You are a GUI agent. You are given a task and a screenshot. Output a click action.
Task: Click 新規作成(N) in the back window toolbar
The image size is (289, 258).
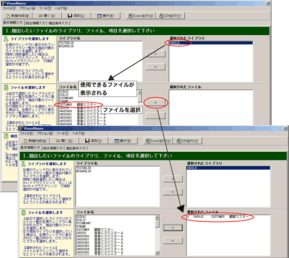point(17,16)
